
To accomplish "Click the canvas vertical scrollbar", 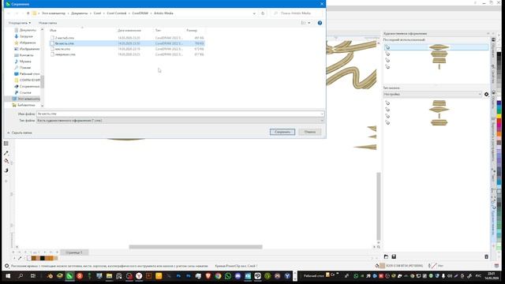I will point(379,207).
